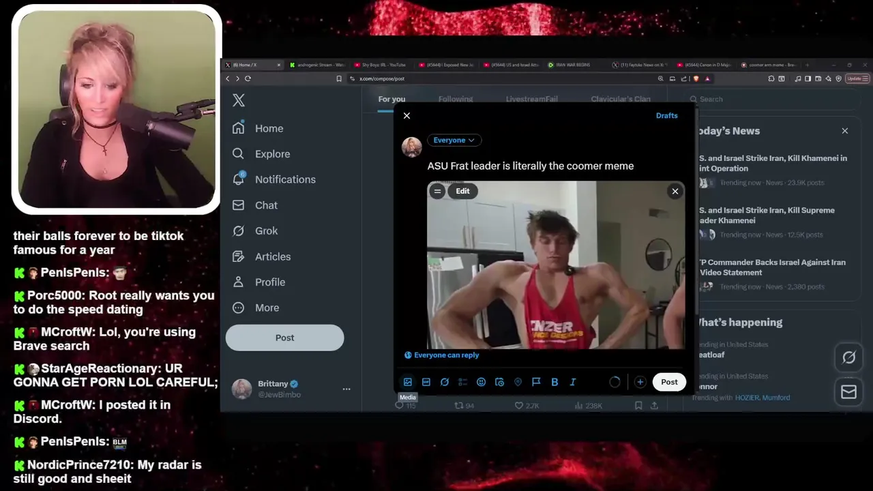Viewport: 873px width, 491px height.
Task: Add a poll via composer toolbar icon
Action: pos(462,382)
